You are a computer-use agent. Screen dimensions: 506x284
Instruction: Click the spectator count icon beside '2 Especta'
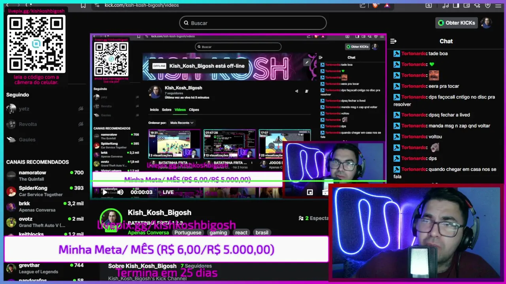click(301, 218)
